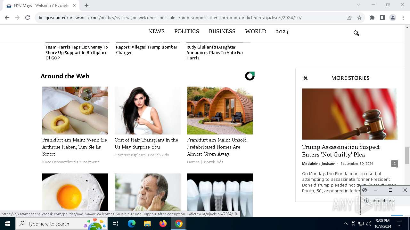Click the Windows taskbar search box
The height and width of the screenshot is (230, 410).
click(x=61, y=224)
